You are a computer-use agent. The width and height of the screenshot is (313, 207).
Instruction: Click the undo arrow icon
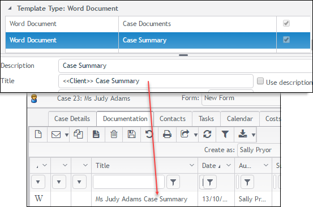(x=149, y=134)
